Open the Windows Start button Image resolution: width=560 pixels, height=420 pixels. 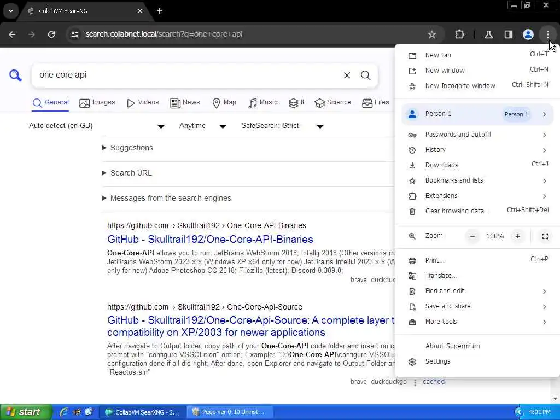click(x=26, y=412)
